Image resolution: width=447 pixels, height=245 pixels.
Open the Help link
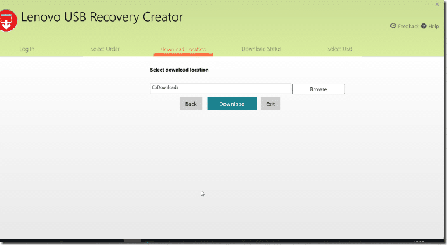[433, 27]
